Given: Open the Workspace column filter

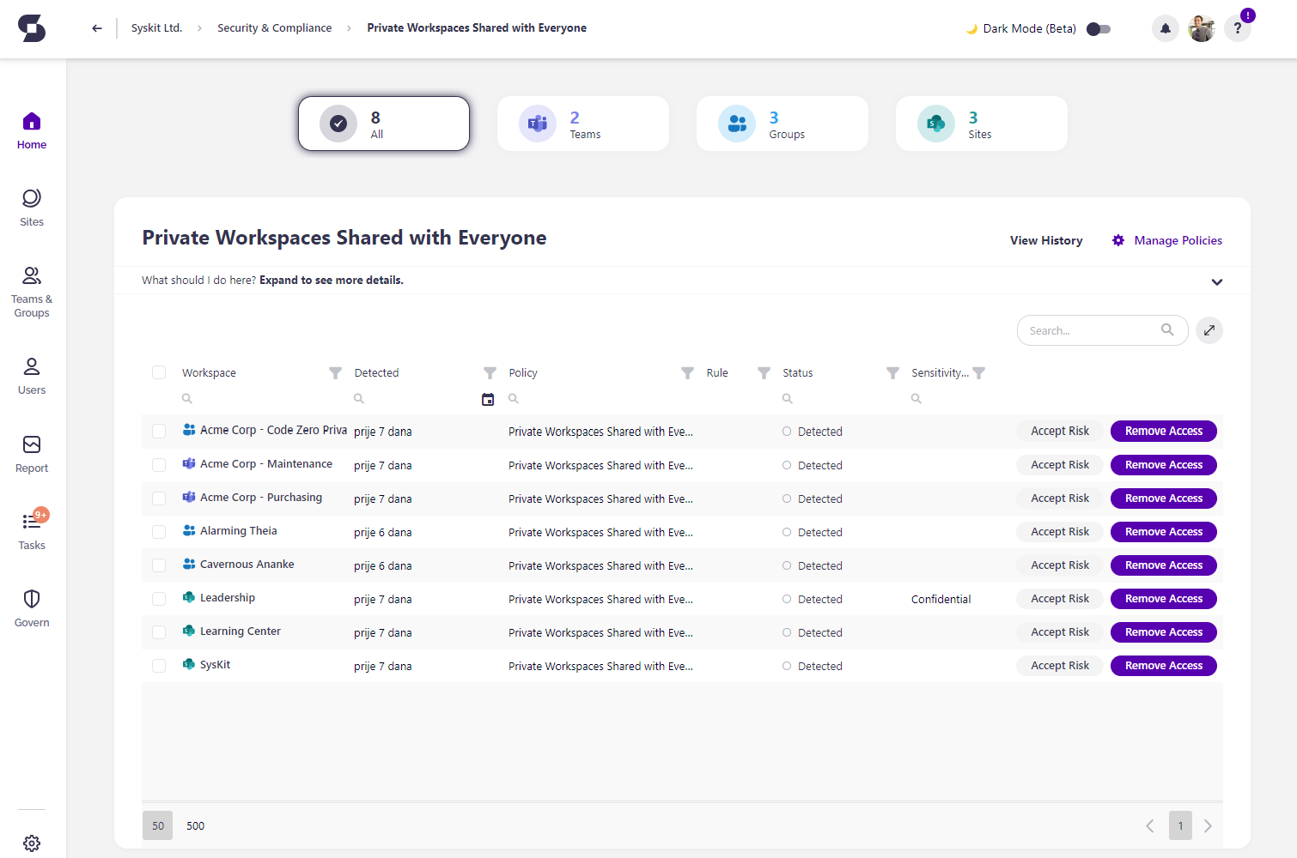Looking at the screenshot, I should point(336,373).
